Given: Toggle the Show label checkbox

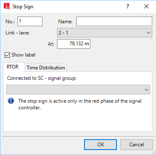Looking at the screenshot, I should [7, 55].
